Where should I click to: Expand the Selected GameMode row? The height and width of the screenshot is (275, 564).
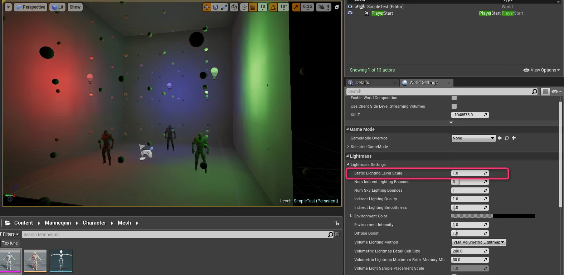coord(348,147)
